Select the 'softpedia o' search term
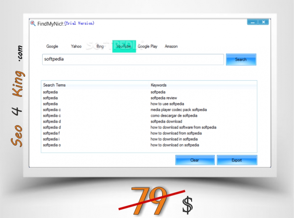Viewport: 294px width, 218px height. (52, 145)
